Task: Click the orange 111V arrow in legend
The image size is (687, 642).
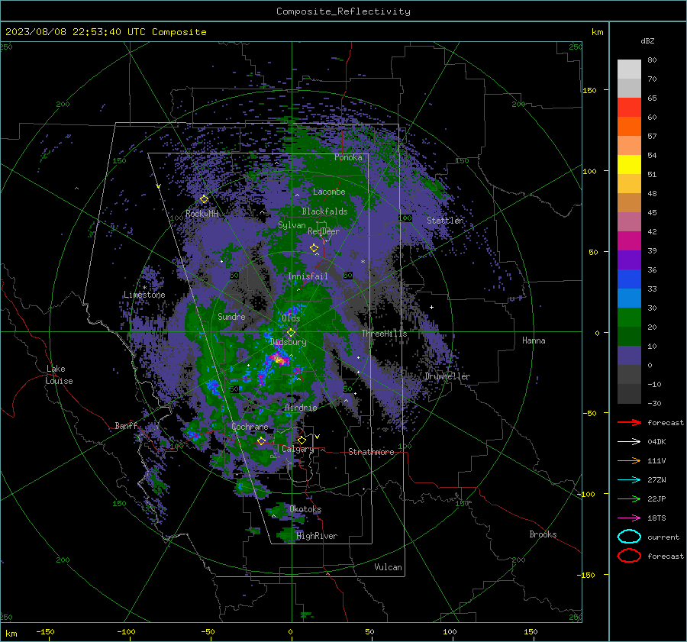Action: tap(629, 460)
